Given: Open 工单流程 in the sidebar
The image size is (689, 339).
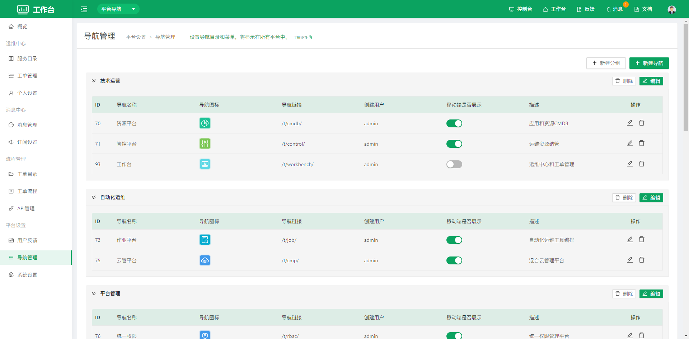Looking at the screenshot, I should [x=36, y=191].
